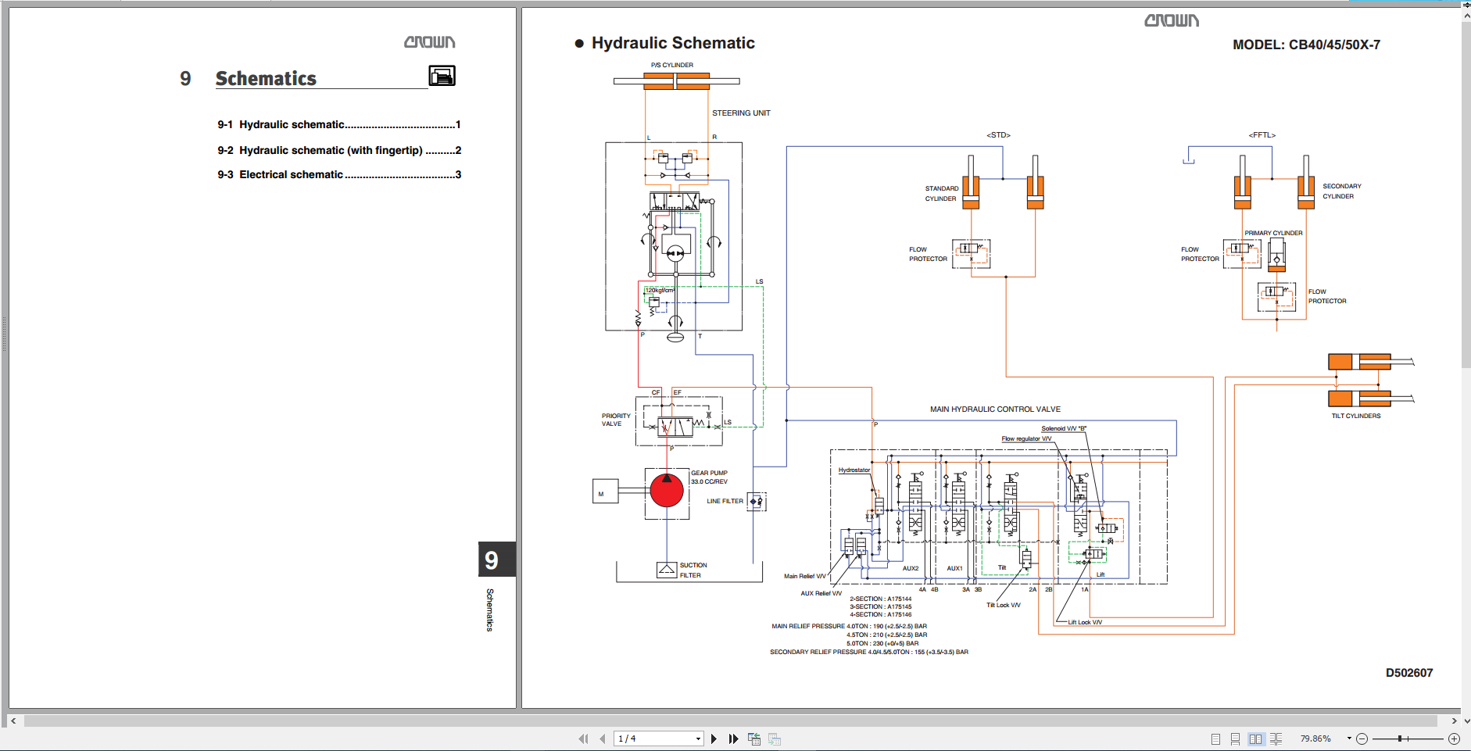Image resolution: width=1471 pixels, height=751 pixels.
Task: Click the zoom out minus button
Action: (x=1362, y=738)
